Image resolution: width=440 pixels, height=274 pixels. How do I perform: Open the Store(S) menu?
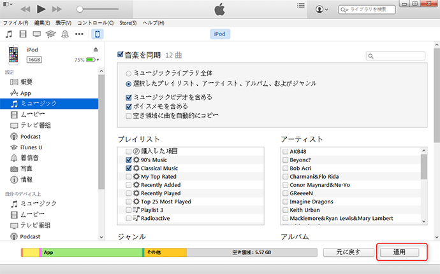coord(128,23)
